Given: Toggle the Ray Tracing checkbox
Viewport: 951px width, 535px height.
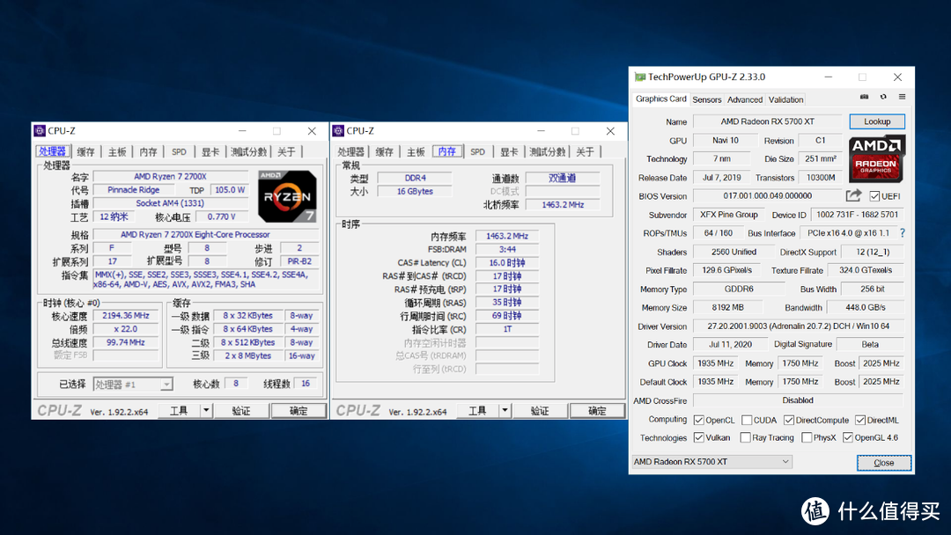Looking at the screenshot, I should click(746, 437).
